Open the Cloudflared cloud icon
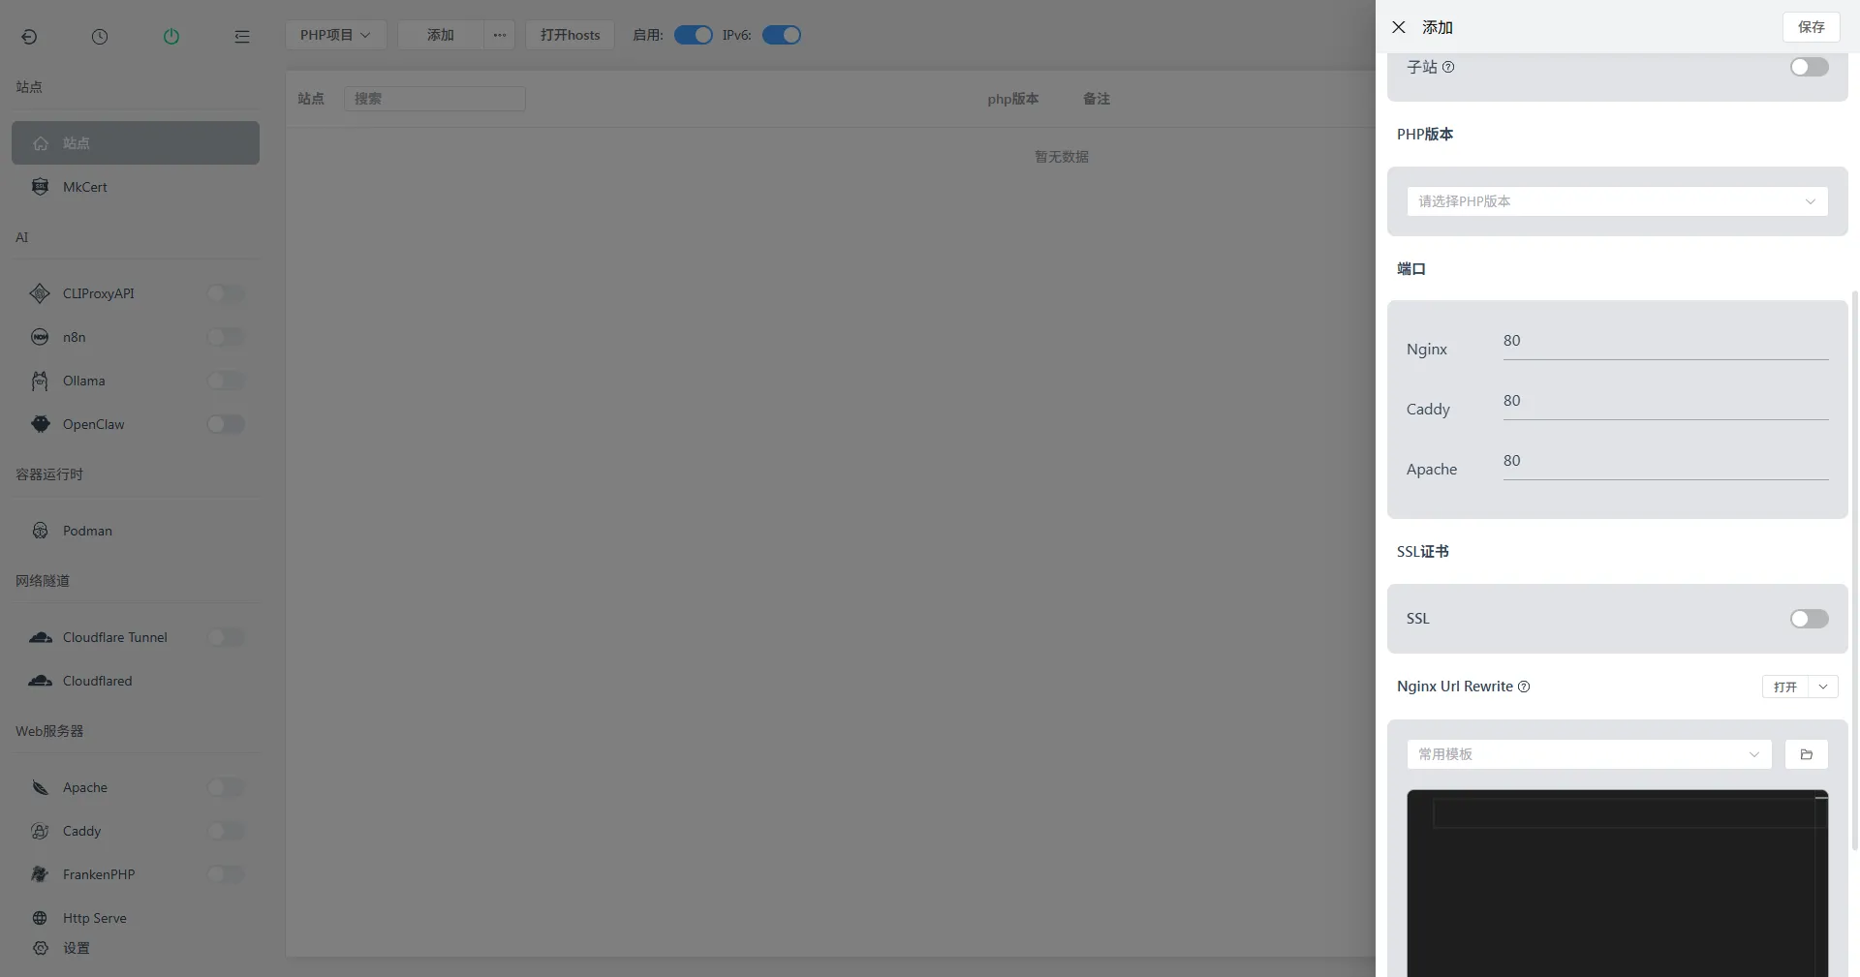Screen dimensions: 1860x977 (x=40, y=681)
